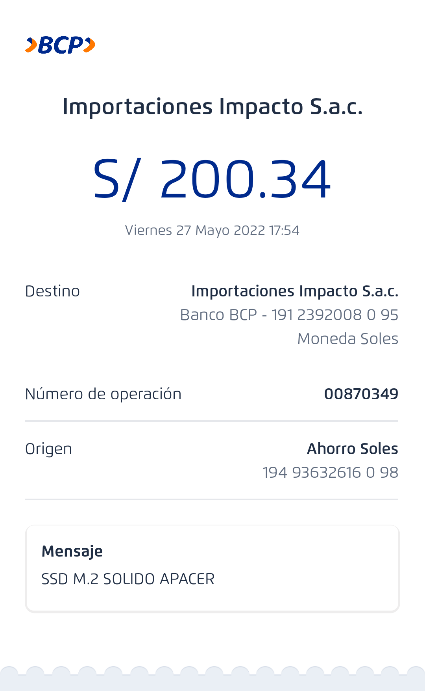The height and width of the screenshot is (691, 425).
Task: Select operation number 00870349
Action: 361,394
